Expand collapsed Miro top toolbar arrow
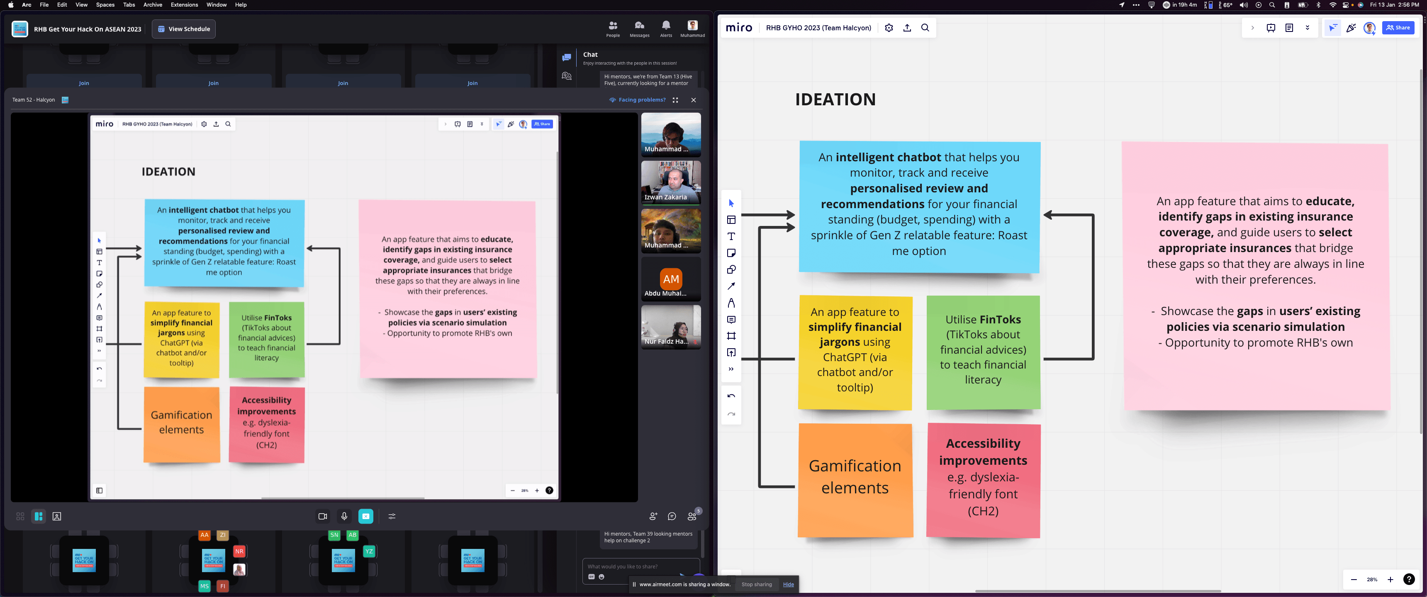The height and width of the screenshot is (597, 1427). (1252, 28)
